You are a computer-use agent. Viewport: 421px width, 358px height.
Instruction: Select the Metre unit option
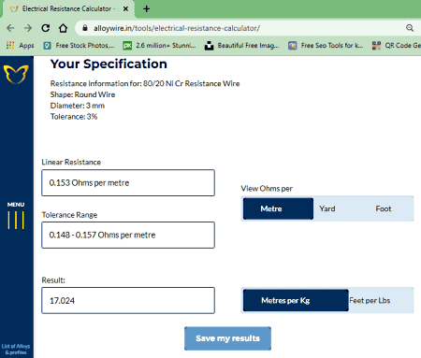278,208
